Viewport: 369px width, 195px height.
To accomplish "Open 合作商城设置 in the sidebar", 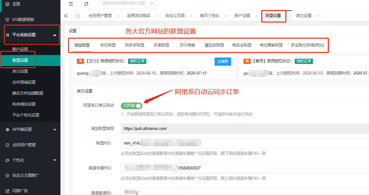I will tap(24, 82).
